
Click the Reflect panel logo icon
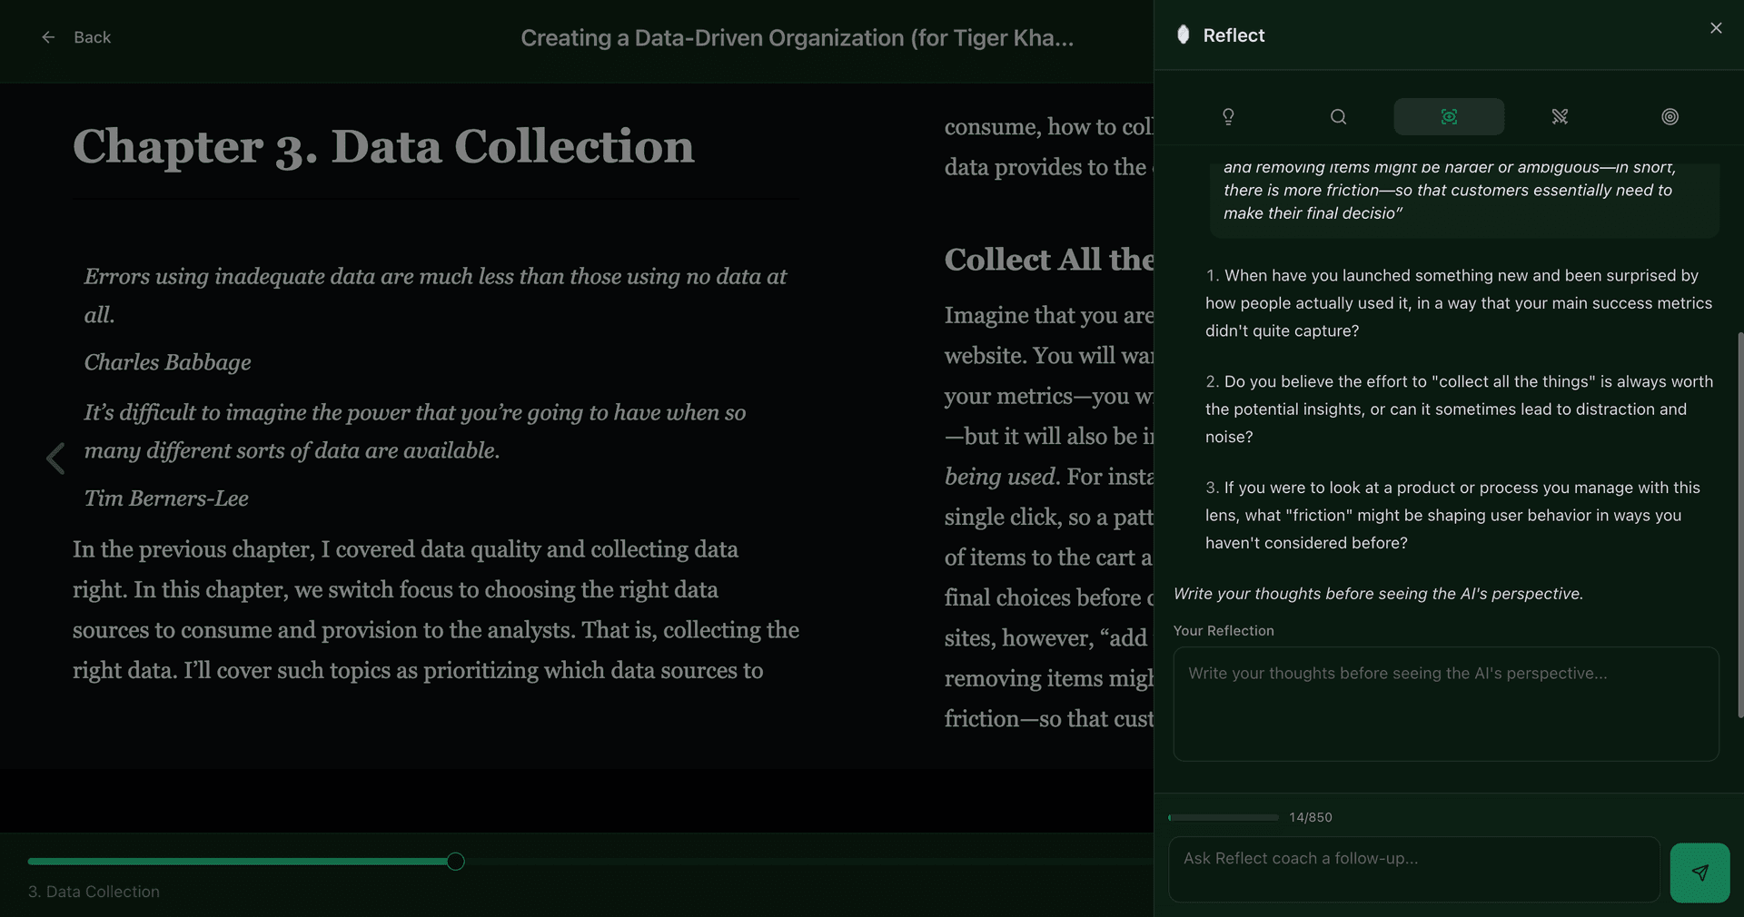[x=1183, y=35]
